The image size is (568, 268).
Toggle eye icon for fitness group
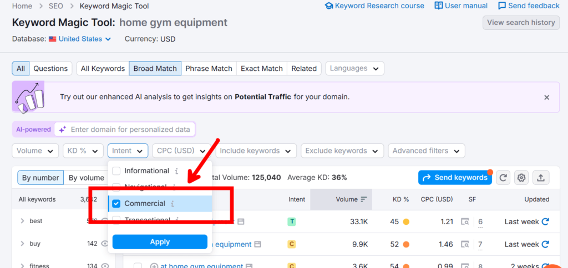(x=105, y=266)
